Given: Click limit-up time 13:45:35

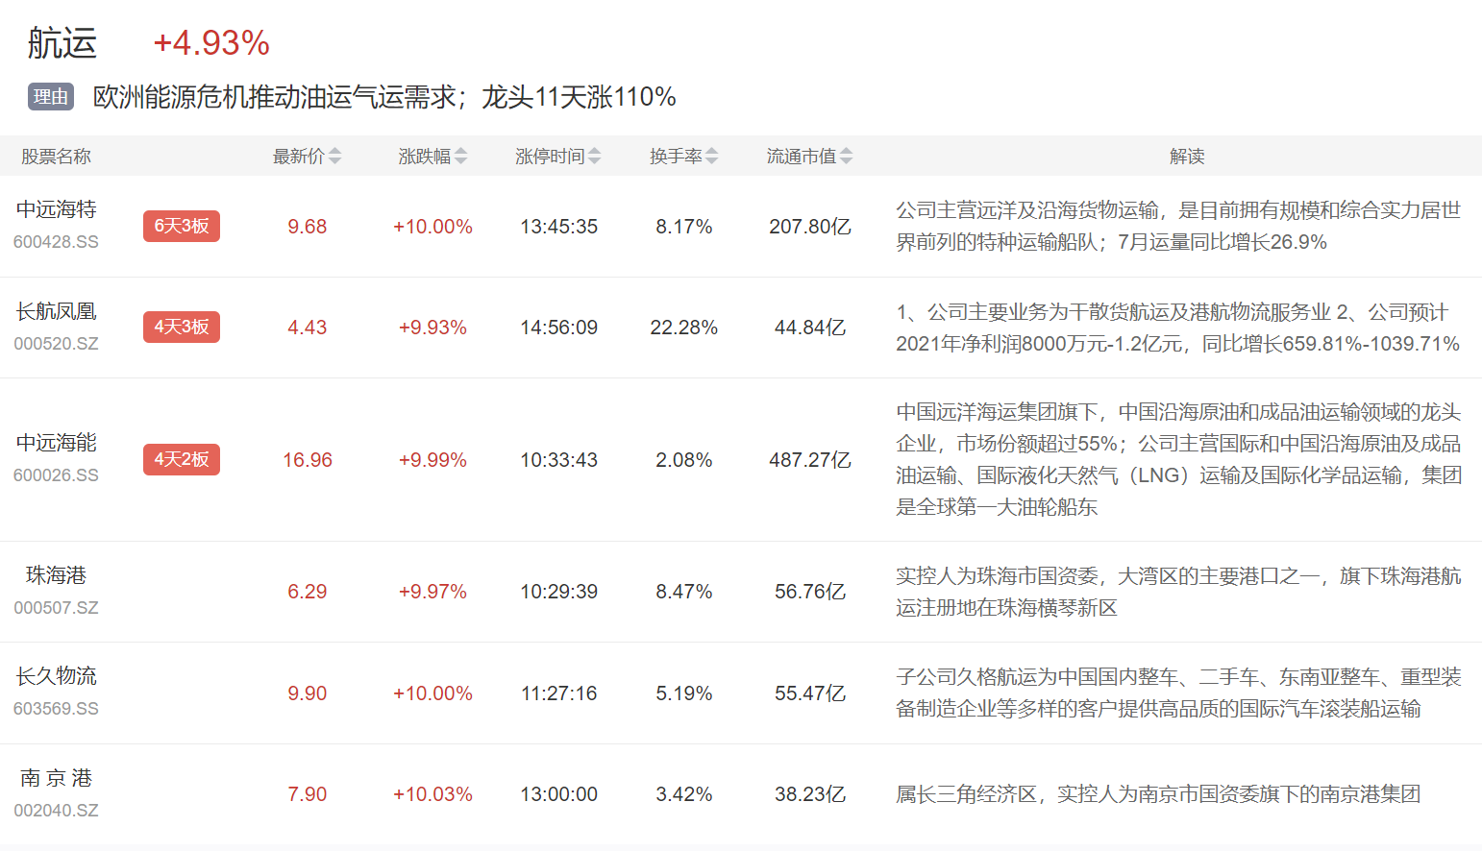Looking at the screenshot, I should [559, 227].
